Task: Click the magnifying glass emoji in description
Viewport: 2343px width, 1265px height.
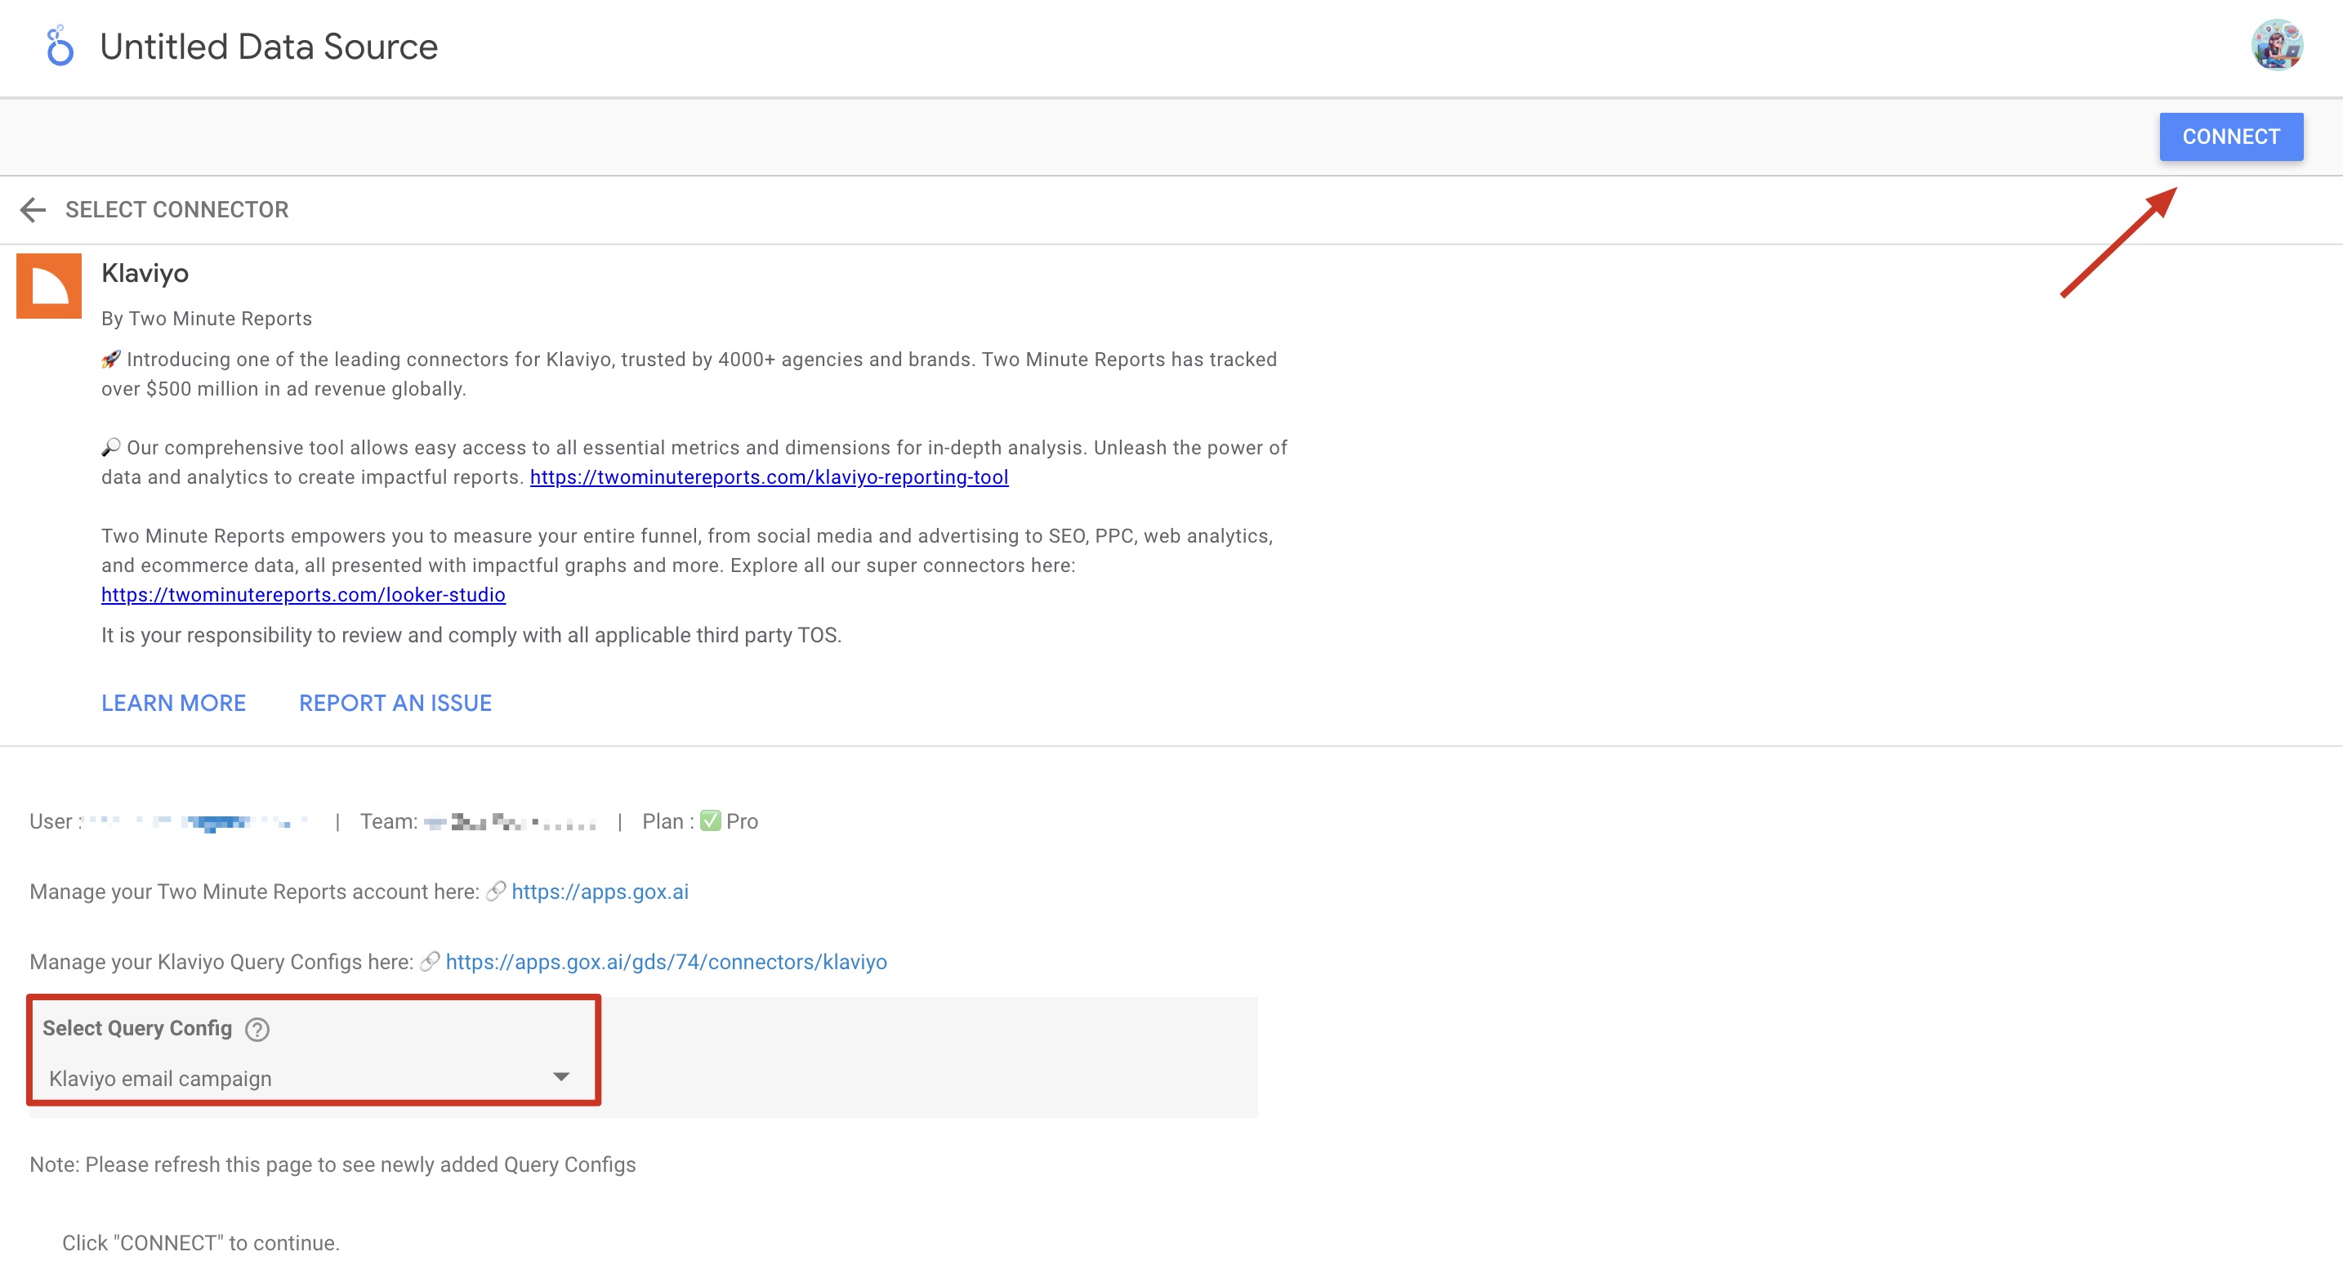Action: pos(111,448)
